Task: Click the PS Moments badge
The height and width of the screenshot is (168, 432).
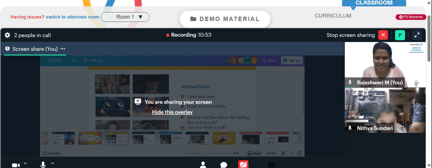Action: click(x=411, y=17)
